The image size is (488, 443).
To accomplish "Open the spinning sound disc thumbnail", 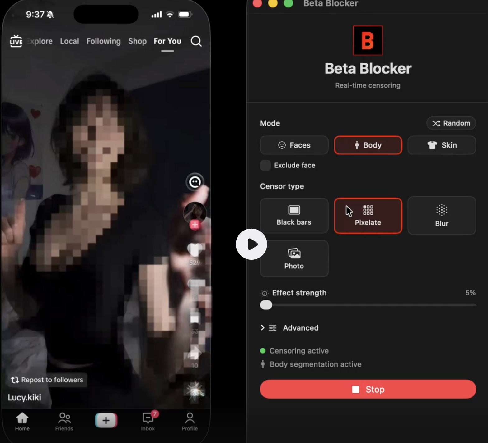I will pos(195,390).
